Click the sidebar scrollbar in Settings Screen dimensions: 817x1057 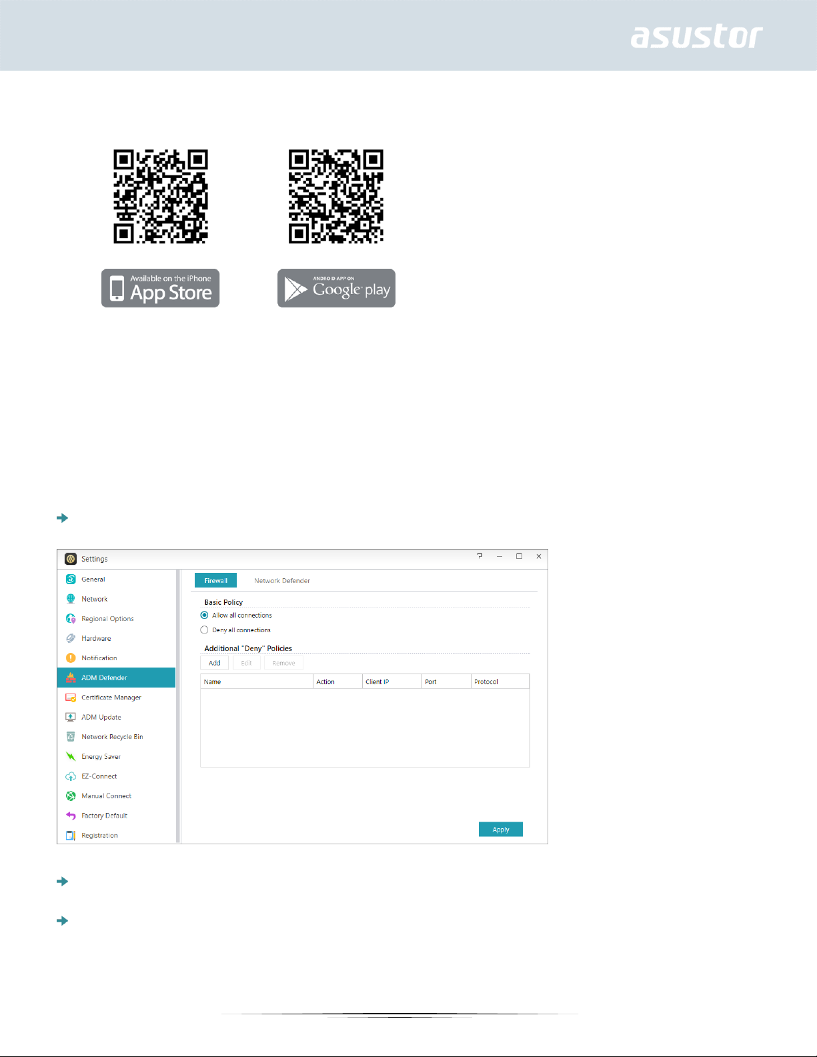tap(178, 706)
